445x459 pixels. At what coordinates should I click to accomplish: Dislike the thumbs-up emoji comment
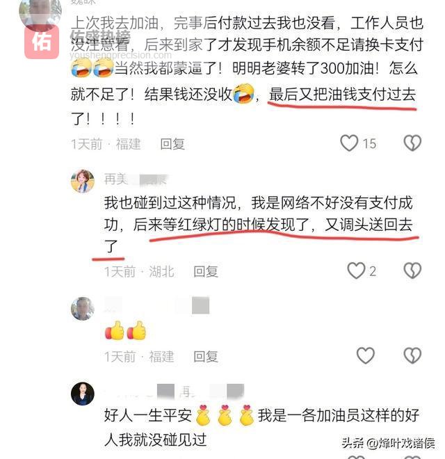point(412,355)
